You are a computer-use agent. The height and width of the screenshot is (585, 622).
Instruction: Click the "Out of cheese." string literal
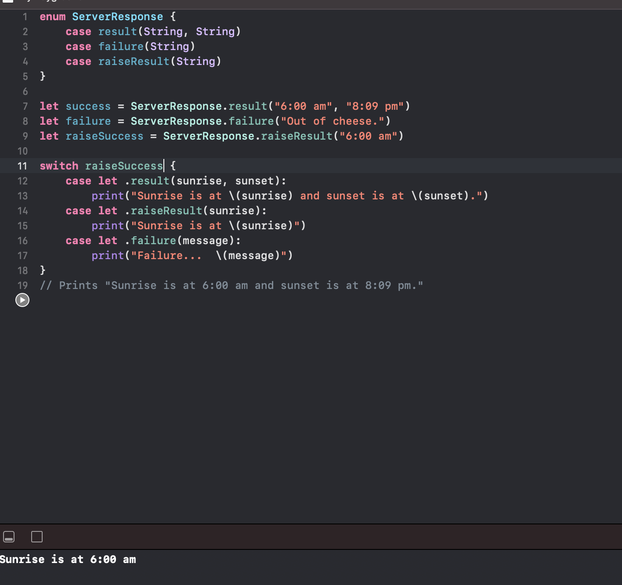pos(333,121)
